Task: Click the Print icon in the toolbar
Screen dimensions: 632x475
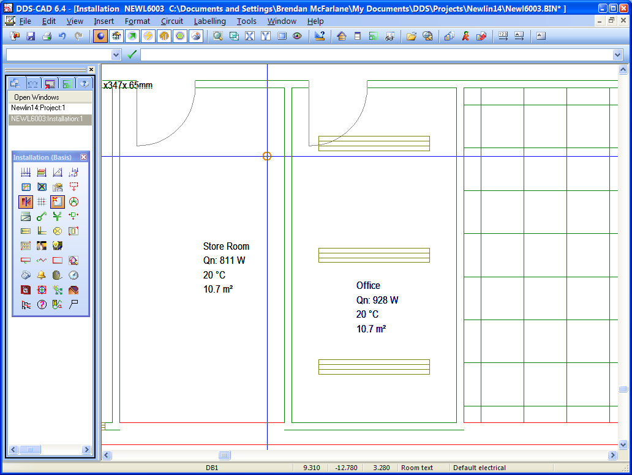Action: (47, 36)
